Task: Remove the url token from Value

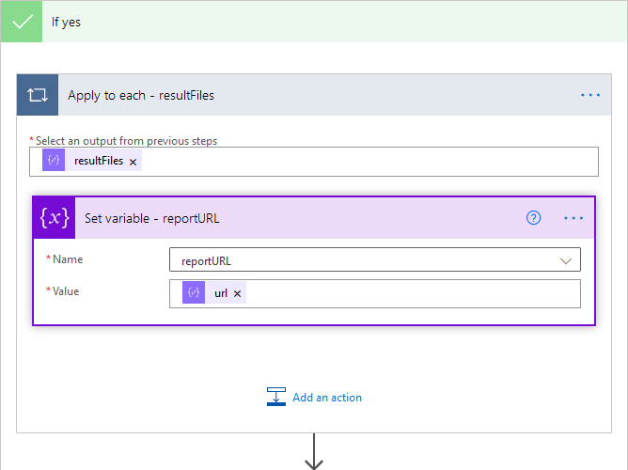Action: 238,294
